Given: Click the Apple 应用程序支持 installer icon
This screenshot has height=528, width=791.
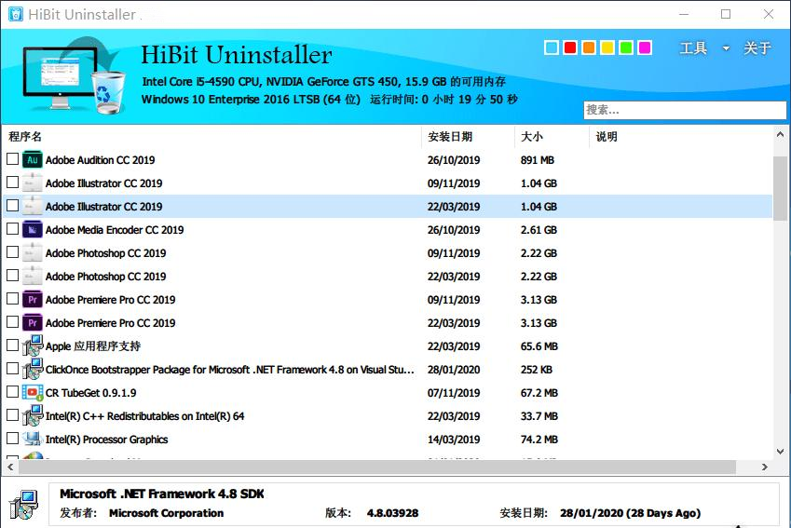Looking at the screenshot, I should [33, 346].
